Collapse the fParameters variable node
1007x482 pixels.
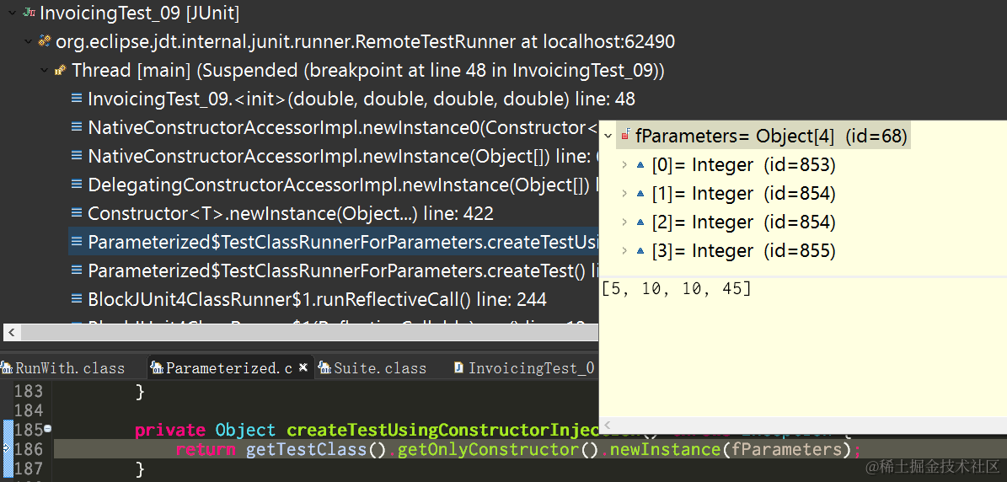608,136
